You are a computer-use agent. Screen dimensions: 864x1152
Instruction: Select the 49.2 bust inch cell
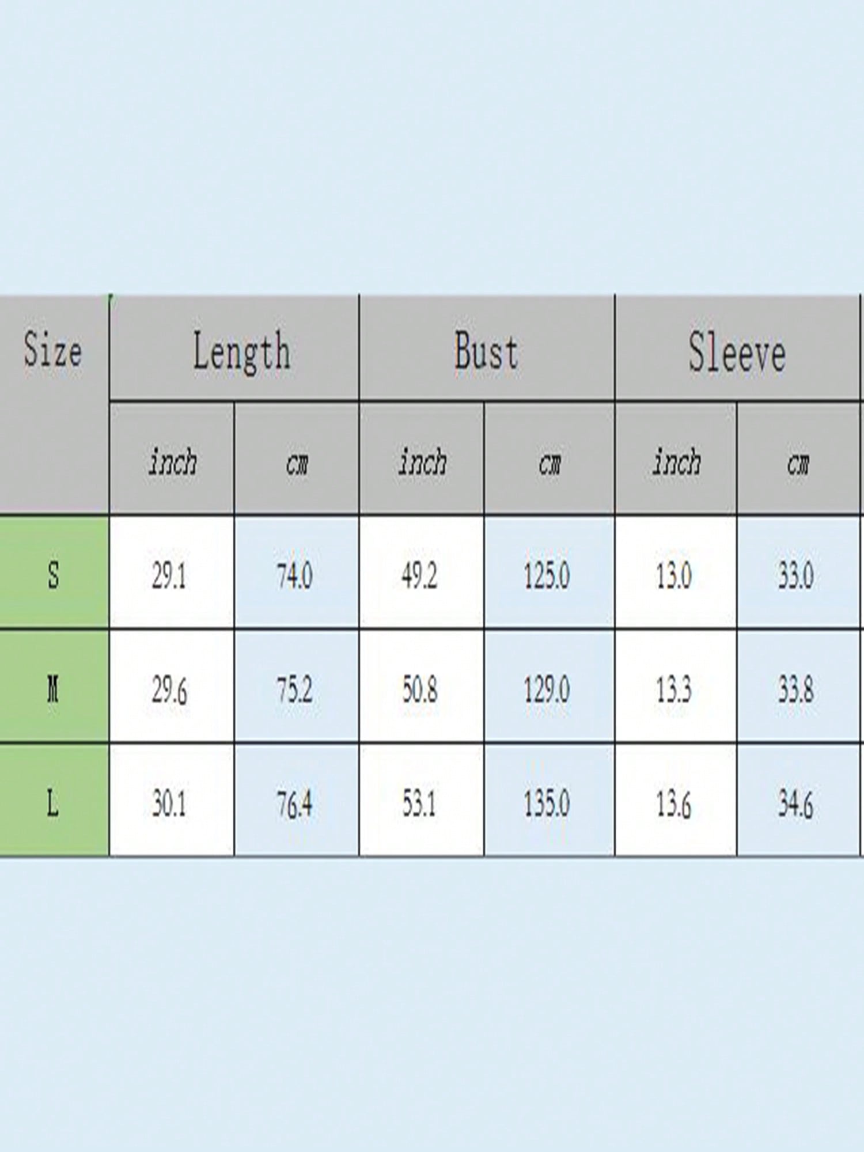click(x=419, y=575)
